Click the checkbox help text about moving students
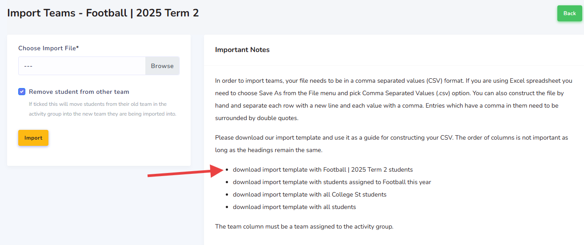 pos(98,109)
